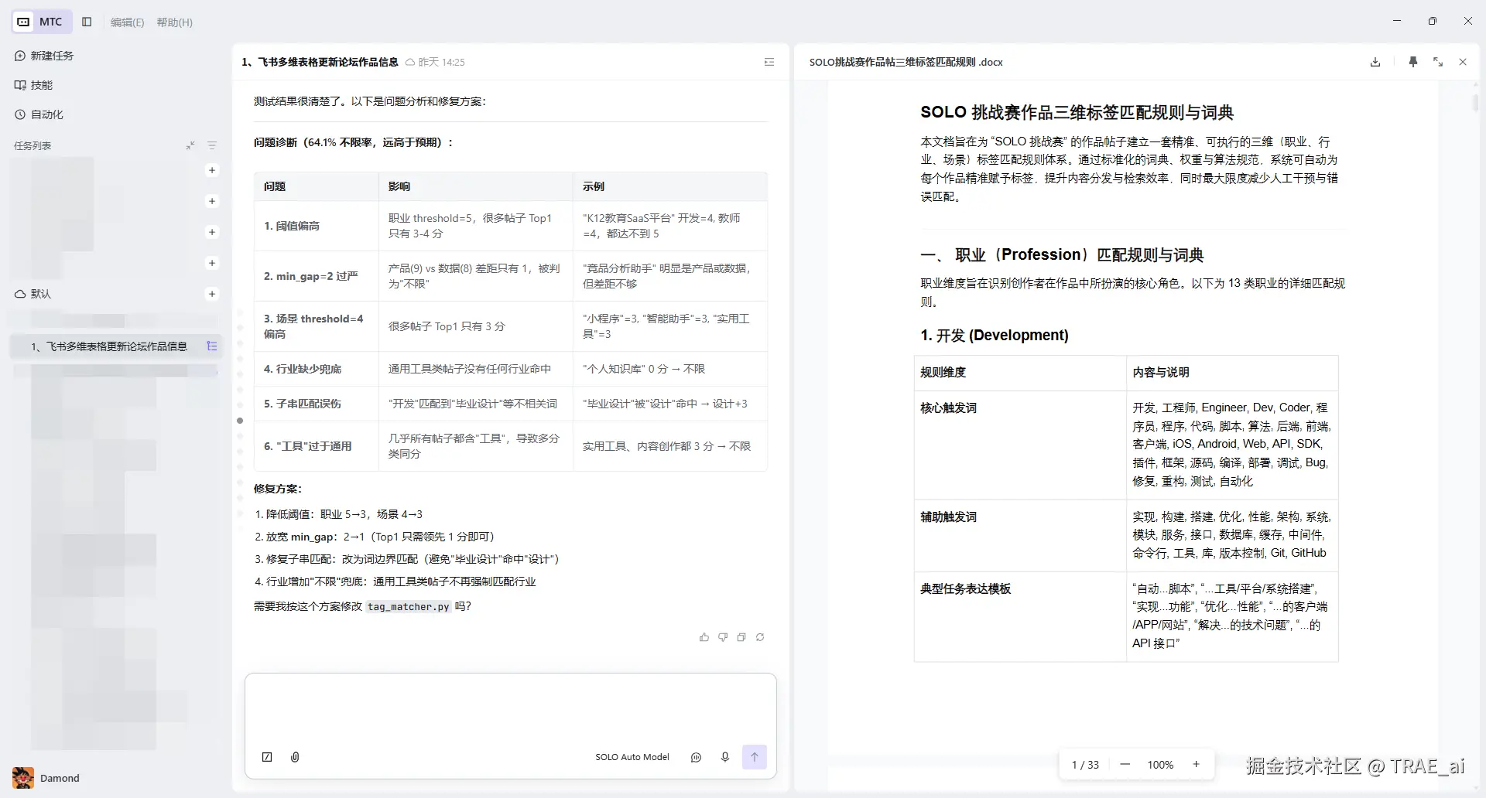Click the 100% zoom level value

click(x=1160, y=765)
